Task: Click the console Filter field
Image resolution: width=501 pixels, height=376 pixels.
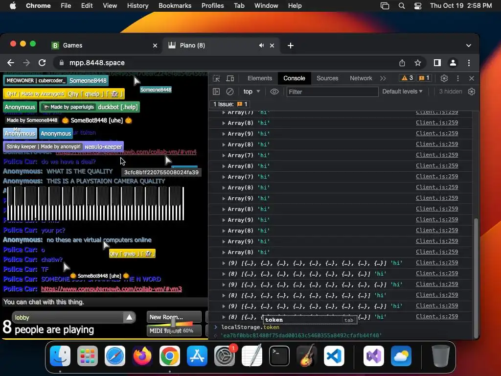Action: coord(332,92)
